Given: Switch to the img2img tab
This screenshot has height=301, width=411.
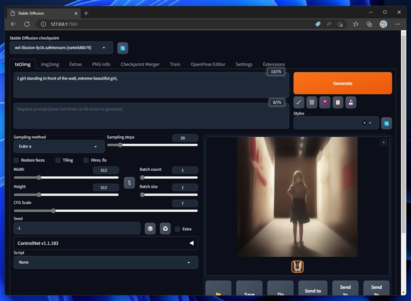Looking at the screenshot, I should coord(50,64).
